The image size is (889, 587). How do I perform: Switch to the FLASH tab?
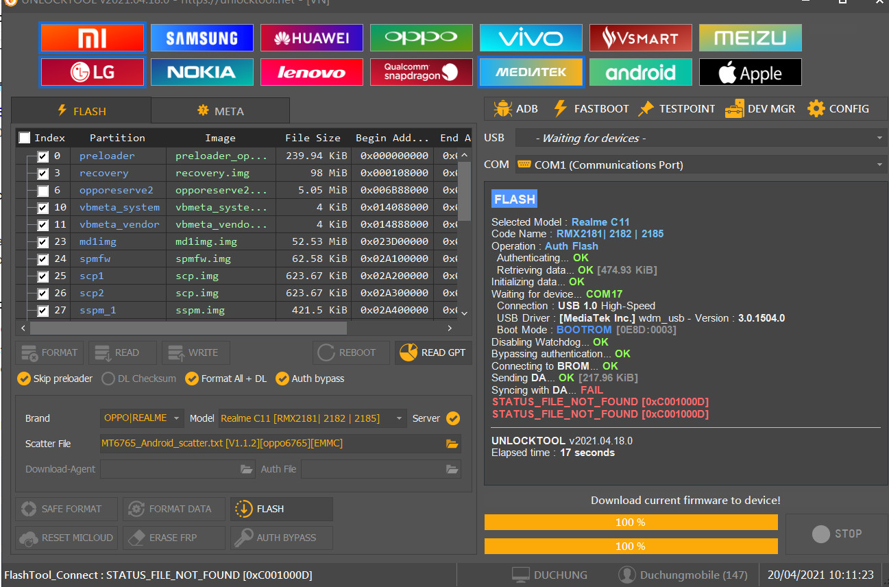pyautogui.click(x=82, y=110)
